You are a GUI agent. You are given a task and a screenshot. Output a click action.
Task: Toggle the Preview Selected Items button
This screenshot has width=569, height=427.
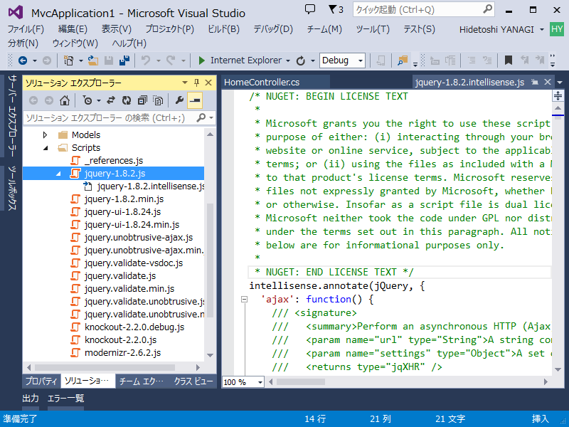[195, 100]
